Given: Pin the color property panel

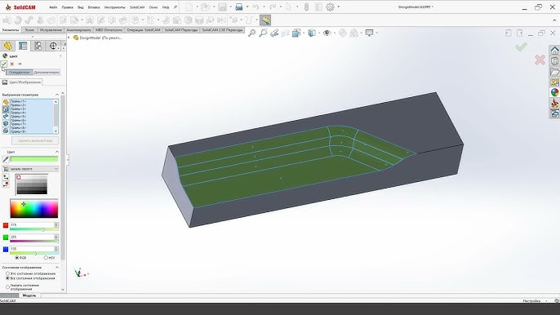Looking at the screenshot, I should coord(20,64).
